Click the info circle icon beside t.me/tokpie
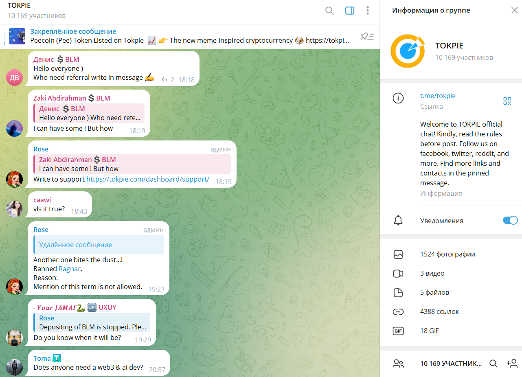 [x=398, y=98]
